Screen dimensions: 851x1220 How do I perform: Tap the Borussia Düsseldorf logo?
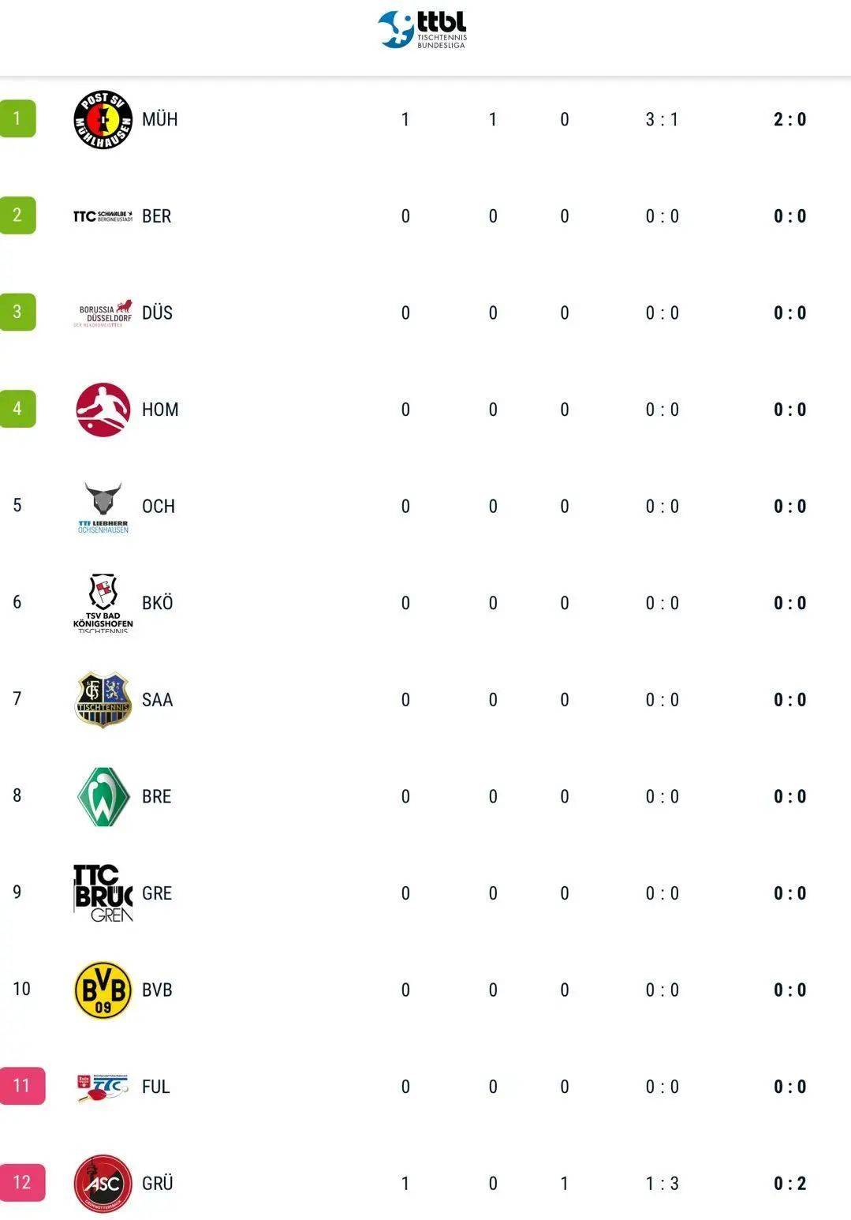pyautogui.click(x=103, y=313)
